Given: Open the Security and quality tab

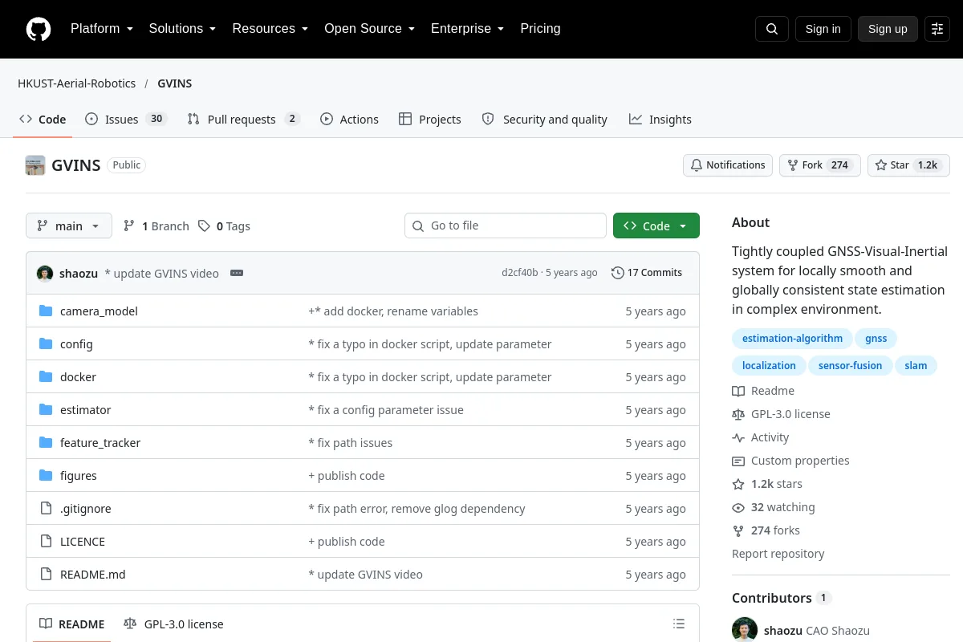Looking at the screenshot, I should pyautogui.click(x=545, y=120).
